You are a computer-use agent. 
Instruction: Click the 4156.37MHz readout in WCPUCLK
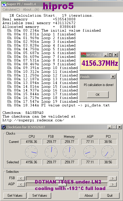click(x=100, y=64)
